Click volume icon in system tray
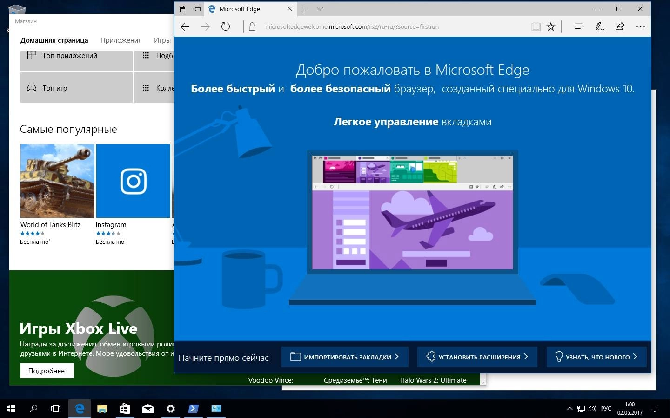The height and width of the screenshot is (418, 670). coord(592,409)
